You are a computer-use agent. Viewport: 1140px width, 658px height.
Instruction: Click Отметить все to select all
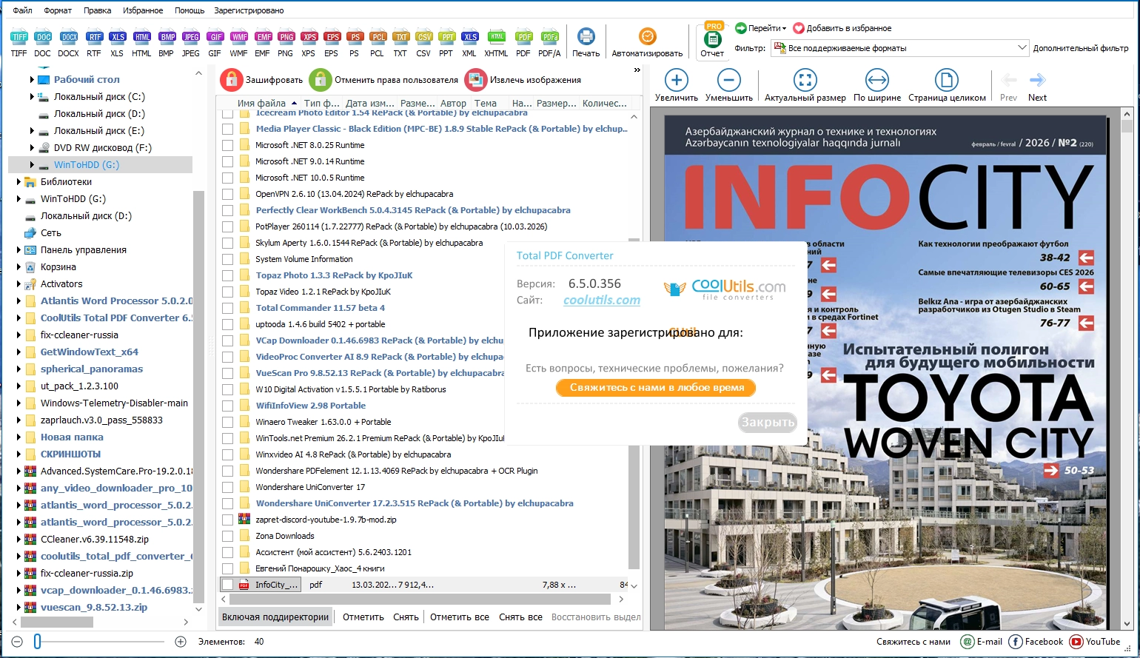click(x=460, y=617)
